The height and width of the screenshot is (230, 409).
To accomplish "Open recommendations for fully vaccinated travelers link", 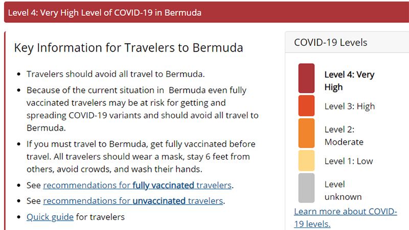I will pos(137,185).
